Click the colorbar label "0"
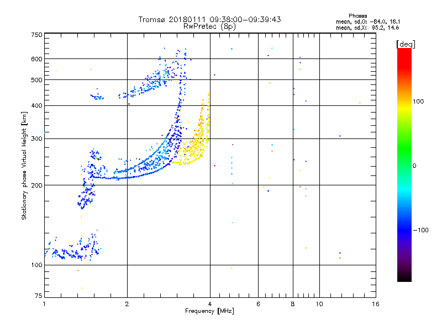The image size is (442, 331). click(414, 166)
